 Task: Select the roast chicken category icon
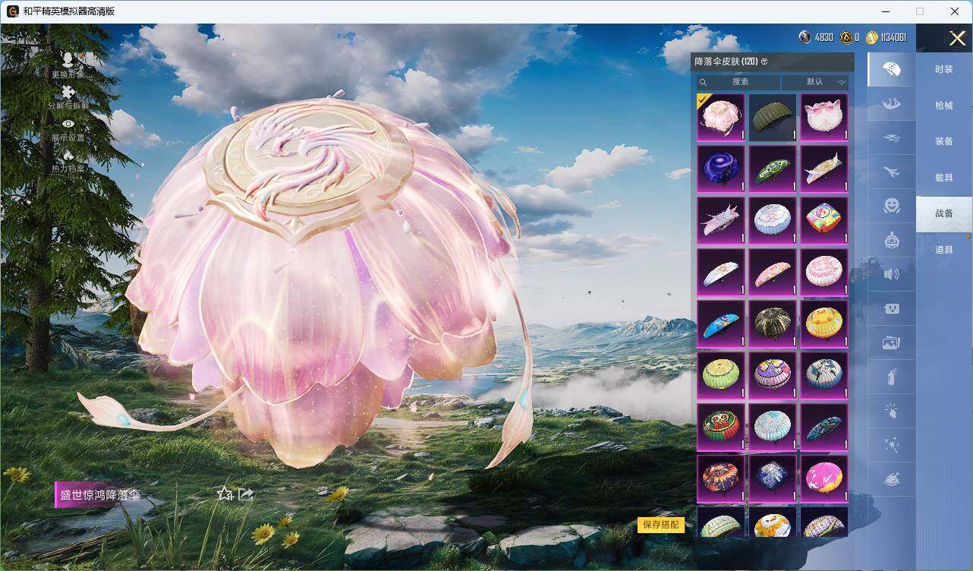[891, 479]
